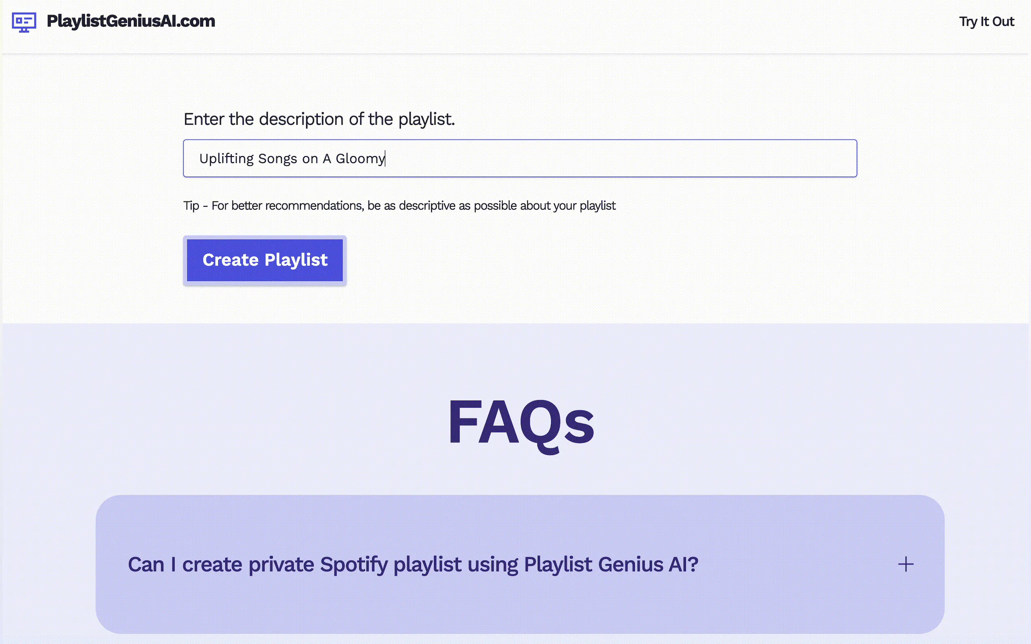Click the word "Gloomy" in the description box
The image size is (1031, 644).
[360, 159]
